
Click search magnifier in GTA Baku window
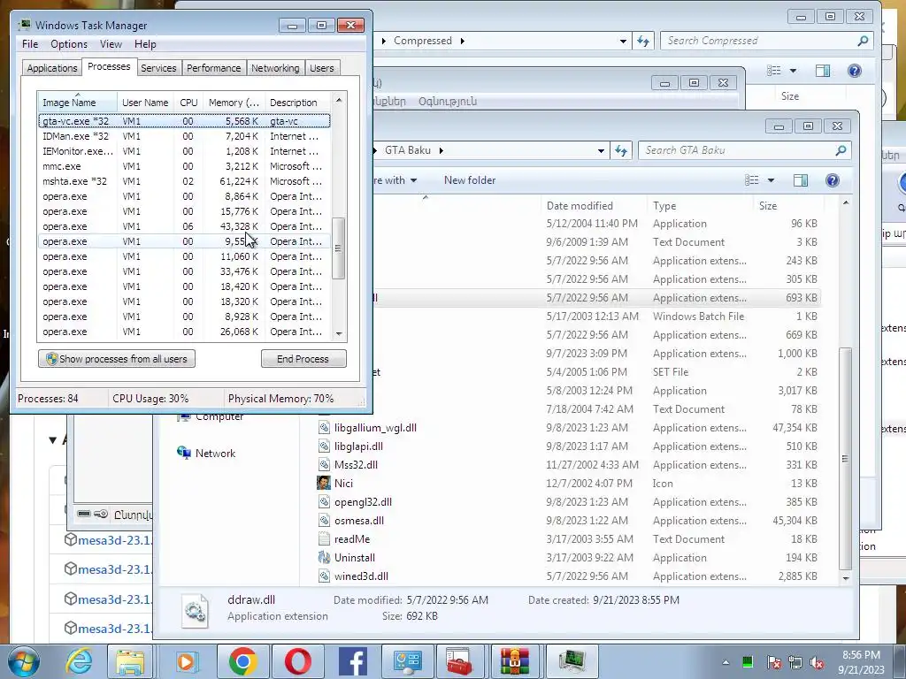(x=841, y=150)
